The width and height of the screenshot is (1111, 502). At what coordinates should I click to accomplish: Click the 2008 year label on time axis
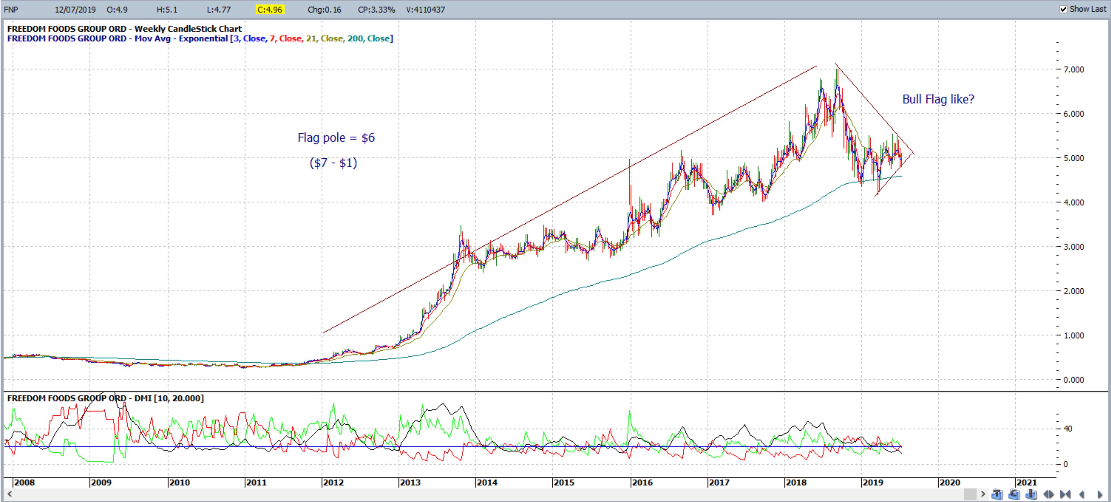(x=24, y=482)
